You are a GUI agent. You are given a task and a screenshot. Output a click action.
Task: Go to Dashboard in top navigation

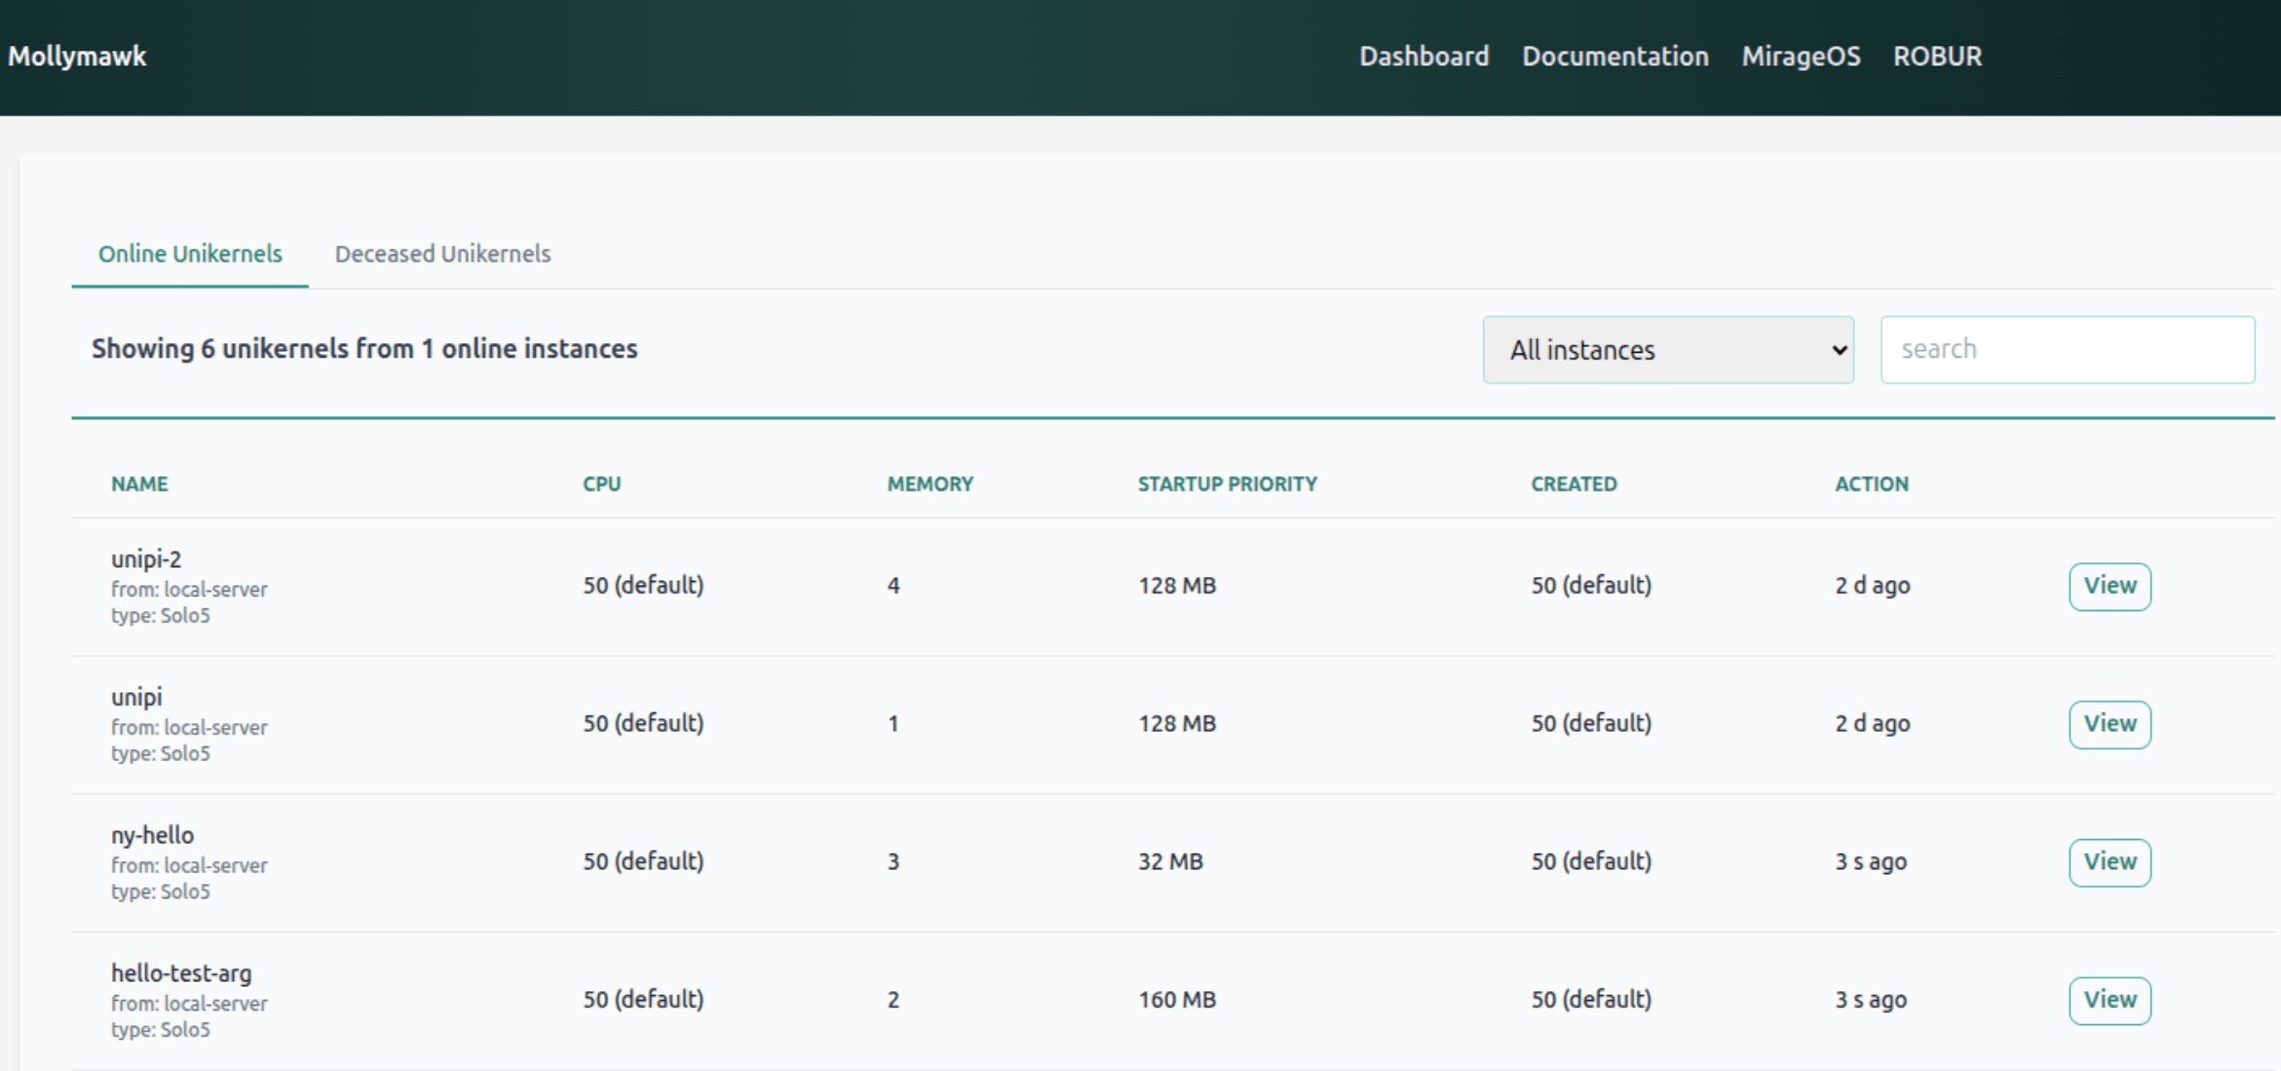coord(1424,56)
